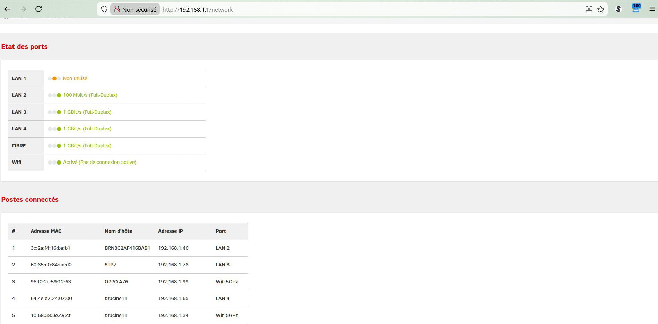
Task: Select IP address 192.168.1.65
Action: point(173,298)
